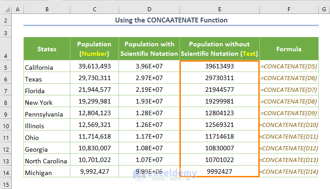This screenshot has width=330, height=189.
Task: Select the California cell
Action: click(47, 67)
